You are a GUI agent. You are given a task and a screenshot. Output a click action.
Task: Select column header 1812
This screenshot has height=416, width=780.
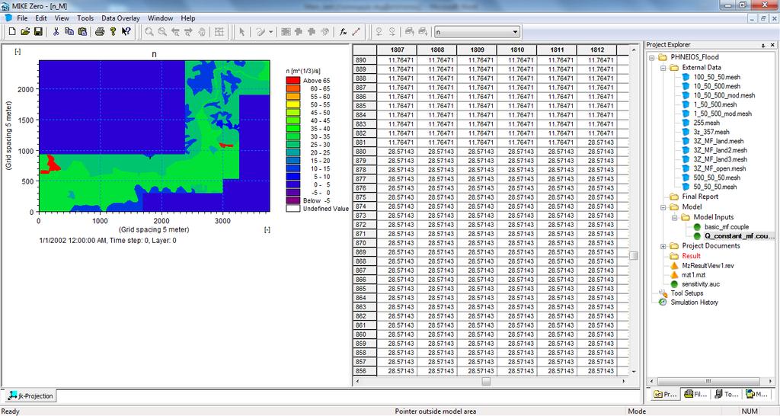[597, 50]
